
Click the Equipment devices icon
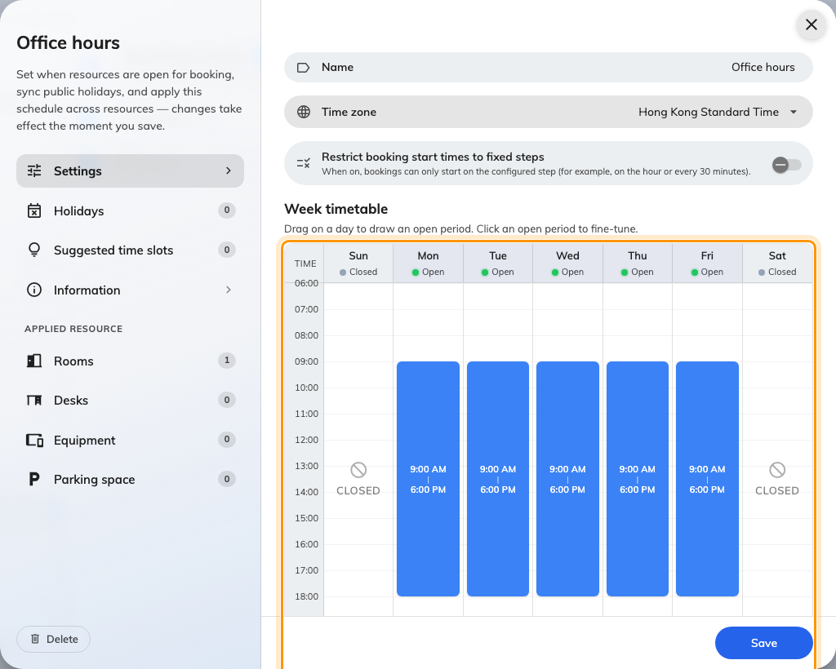[x=34, y=440]
